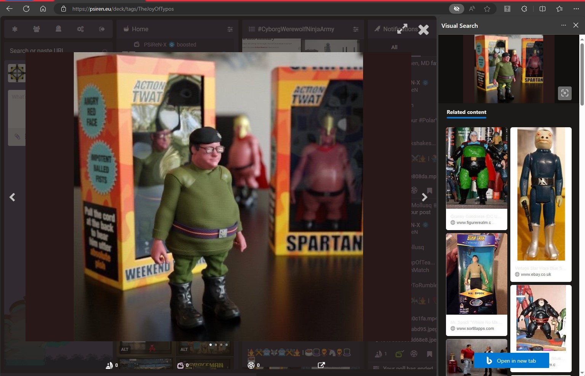585x376 pixels.
Task: Open the post via external link icon
Action: coord(321,365)
